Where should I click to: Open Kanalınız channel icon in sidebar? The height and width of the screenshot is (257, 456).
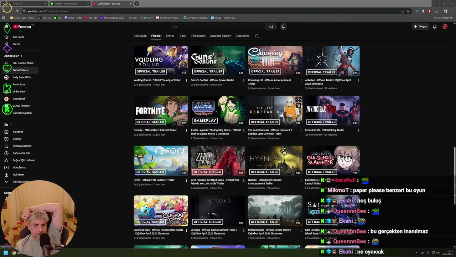[6, 132]
